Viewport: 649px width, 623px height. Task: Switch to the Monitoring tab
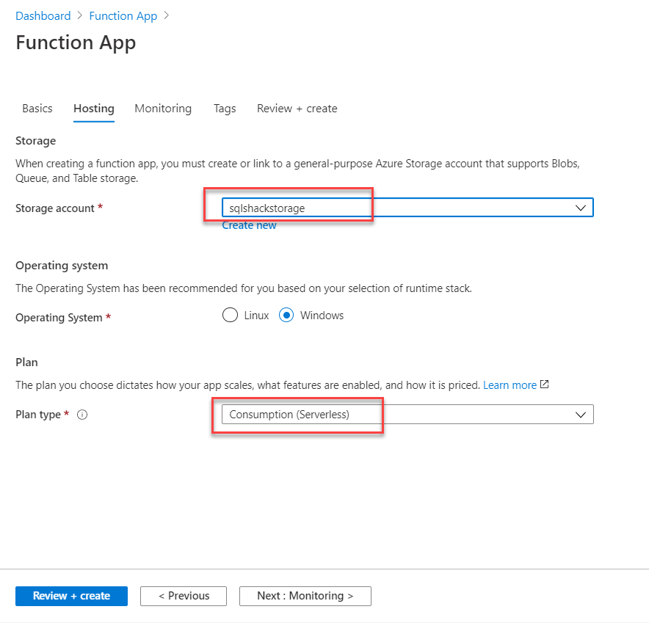(x=163, y=109)
